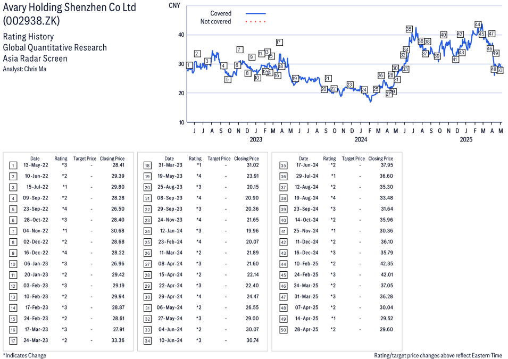Select chart marker 2 on the price chart
Viewport: 508px width, 359px height.
tap(197, 54)
